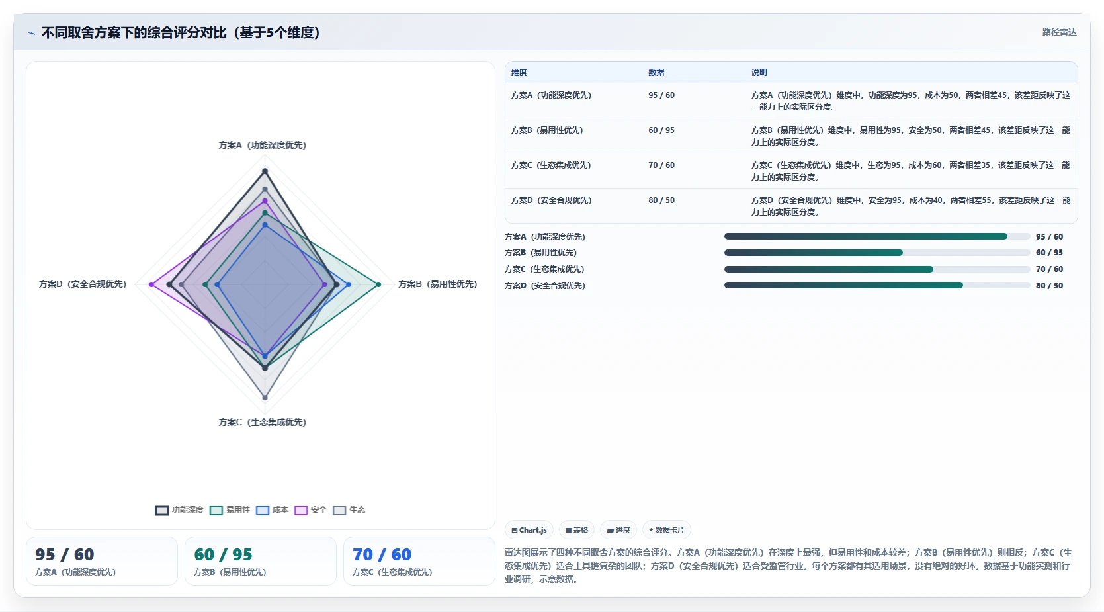Click the 数据 column header
The height and width of the screenshot is (612, 1104).
[656, 73]
